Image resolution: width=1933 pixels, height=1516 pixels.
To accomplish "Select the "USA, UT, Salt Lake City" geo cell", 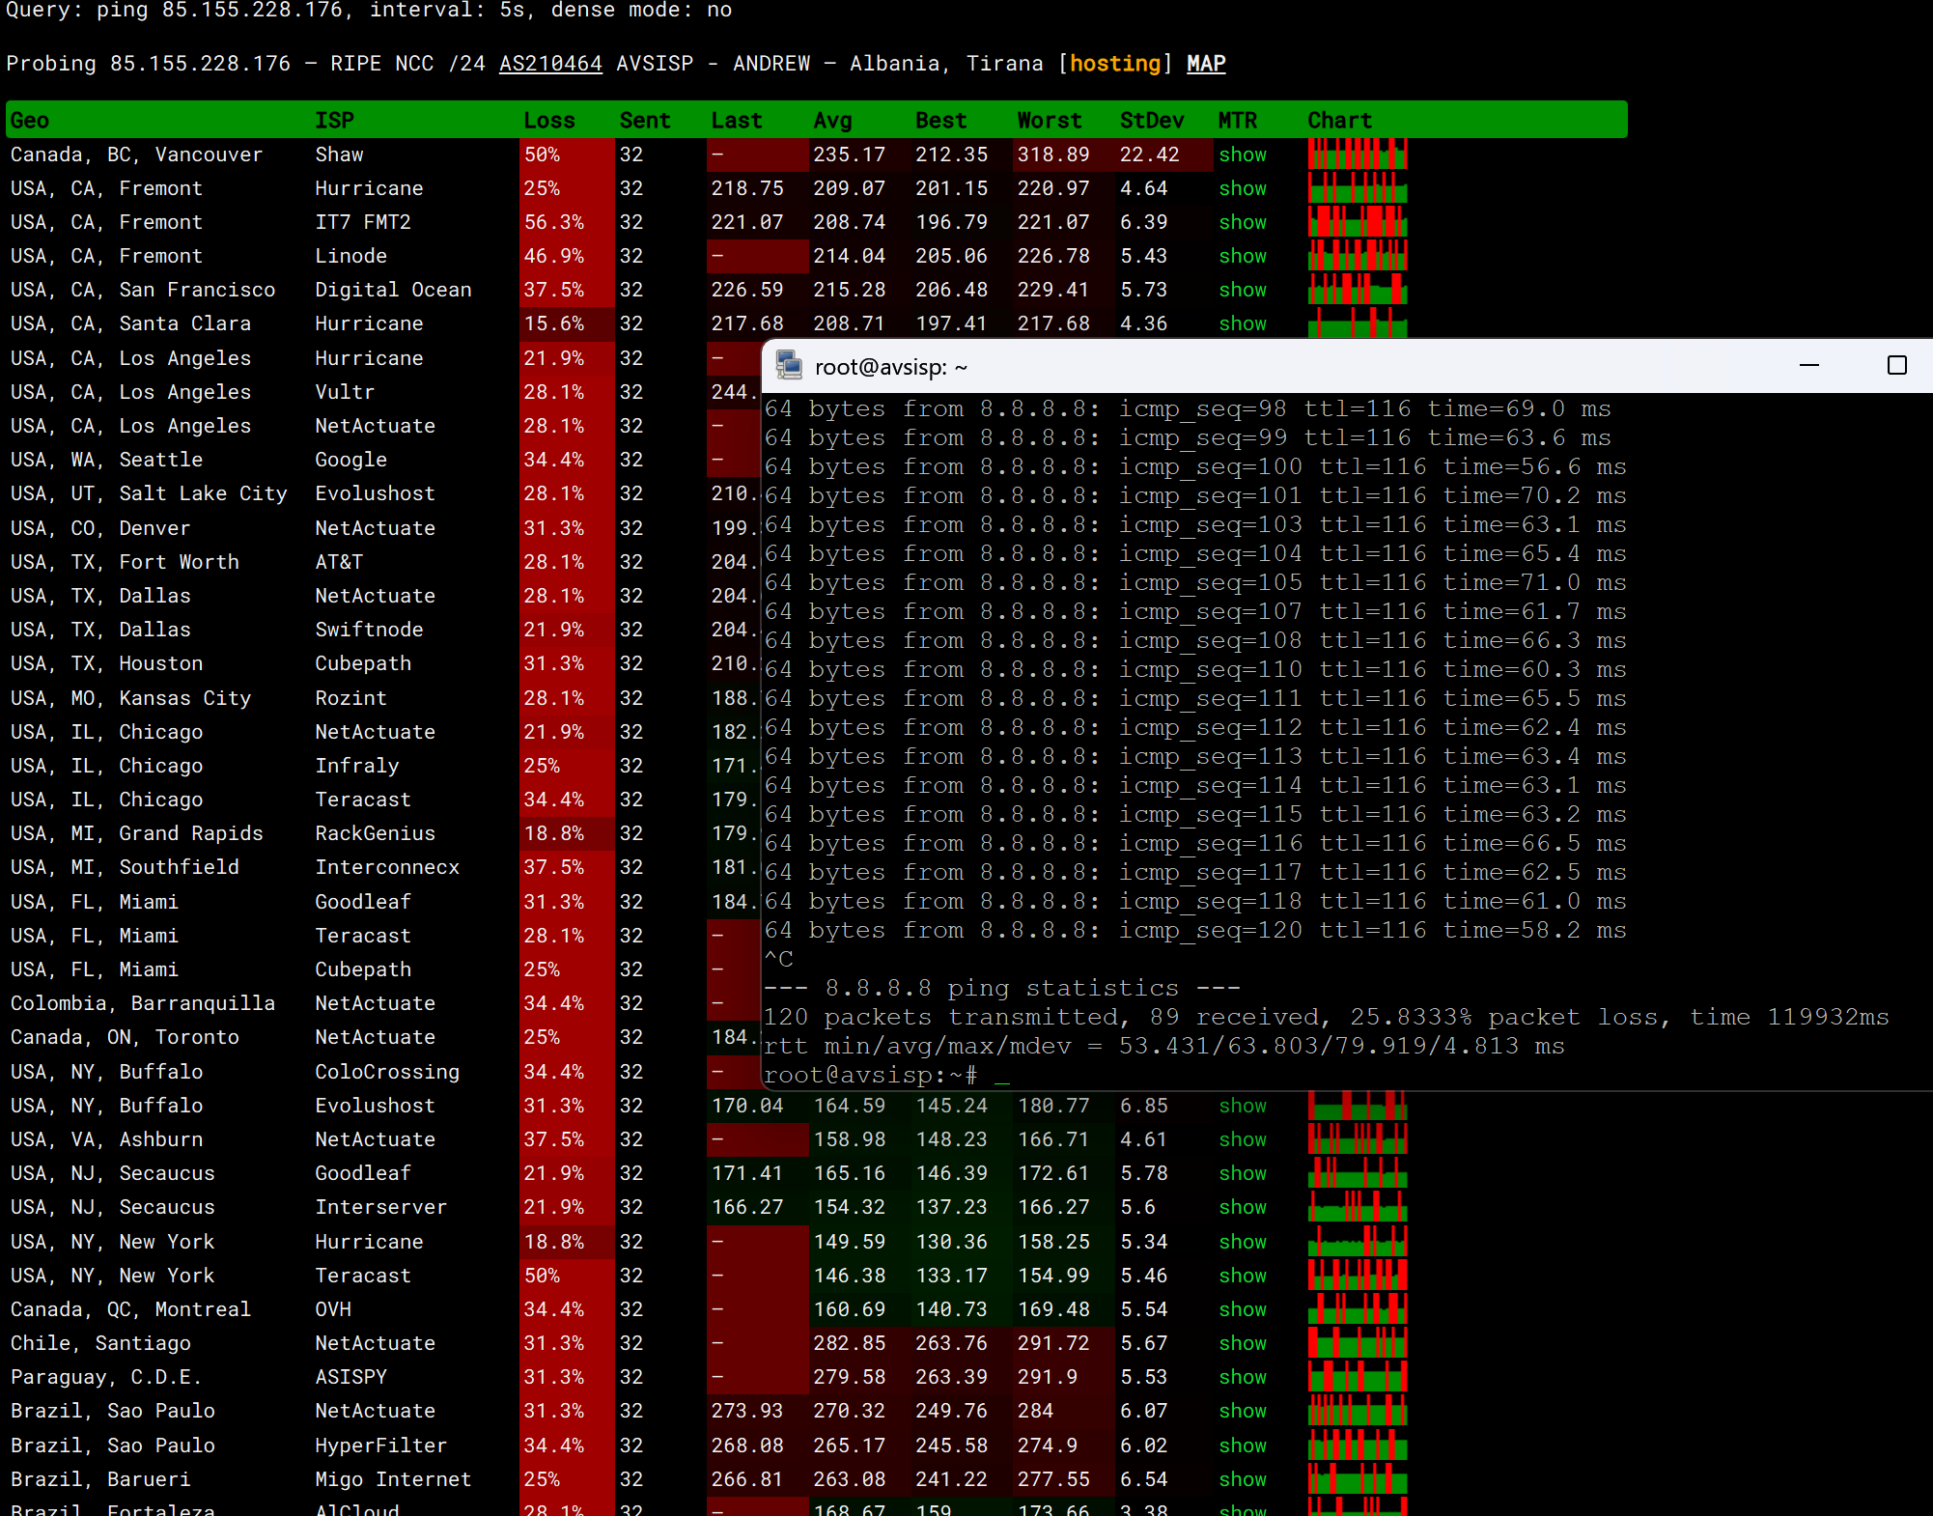I will 149,493.
